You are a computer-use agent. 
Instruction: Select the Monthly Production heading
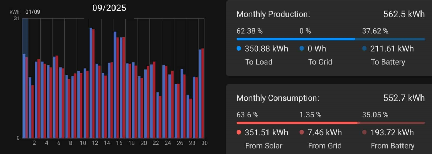click(273, 14)
